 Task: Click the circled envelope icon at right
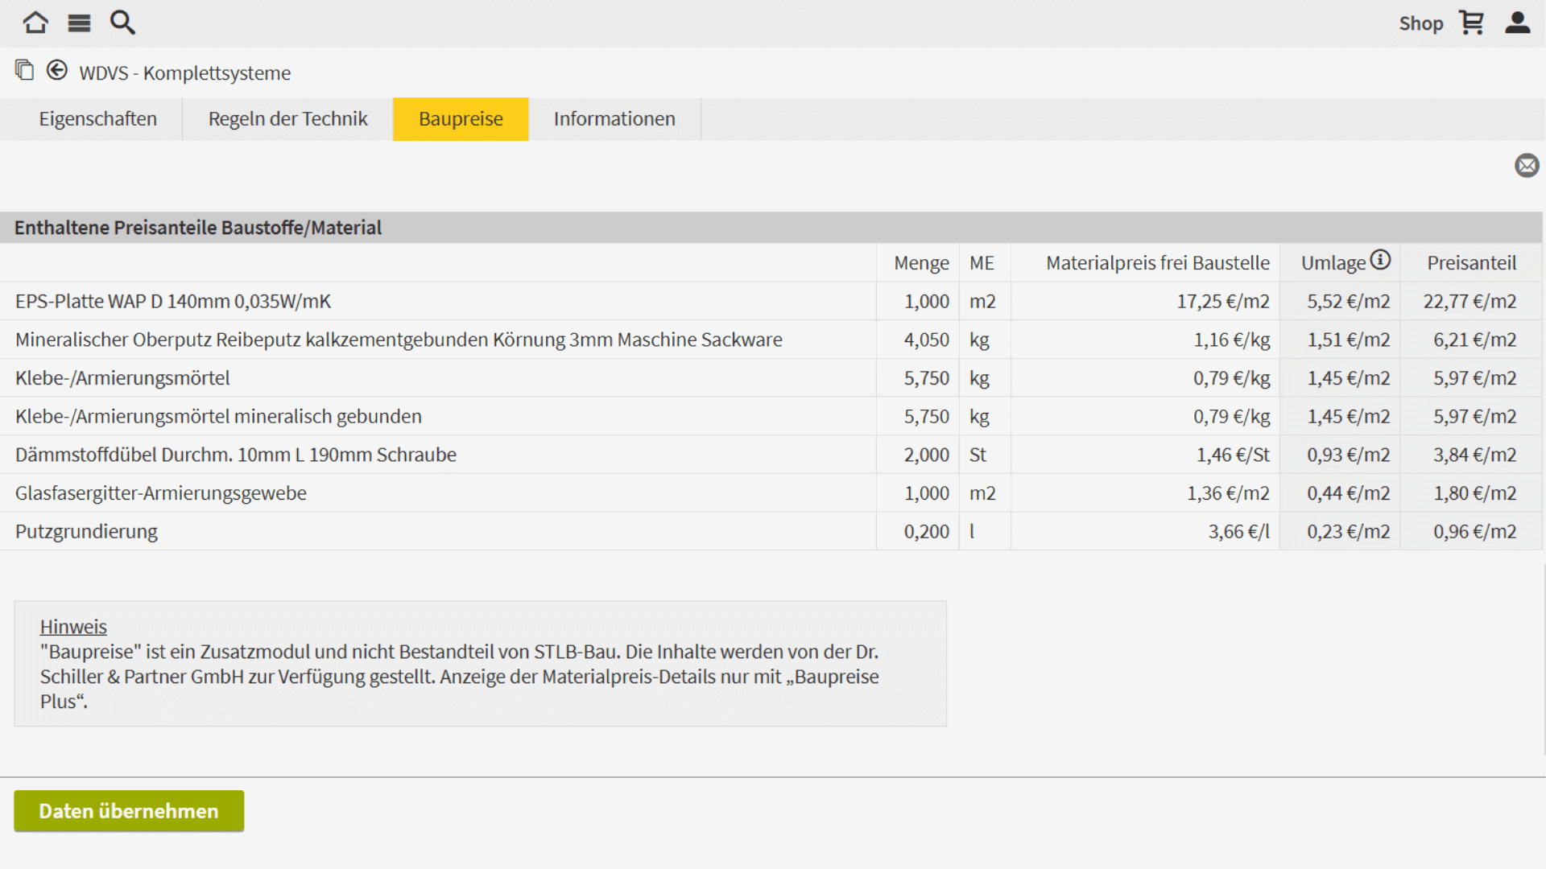[1527, 166]
